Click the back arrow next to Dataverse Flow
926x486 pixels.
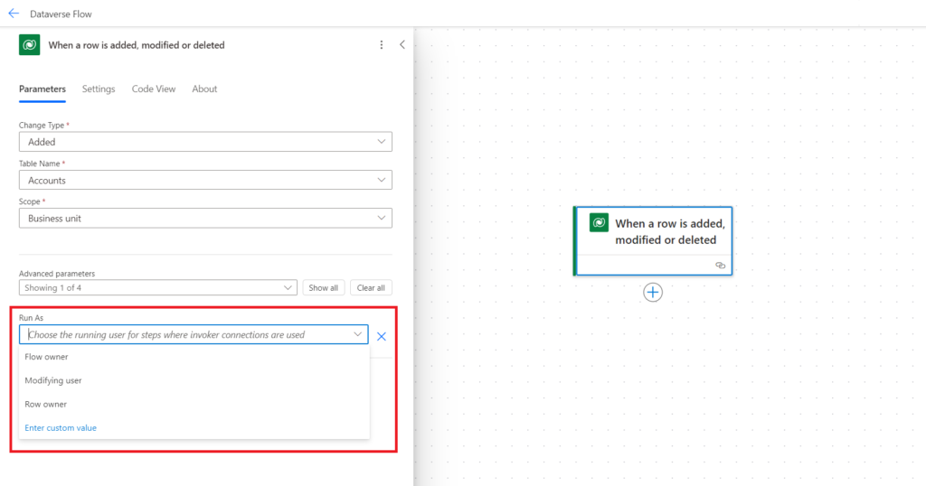14,14
